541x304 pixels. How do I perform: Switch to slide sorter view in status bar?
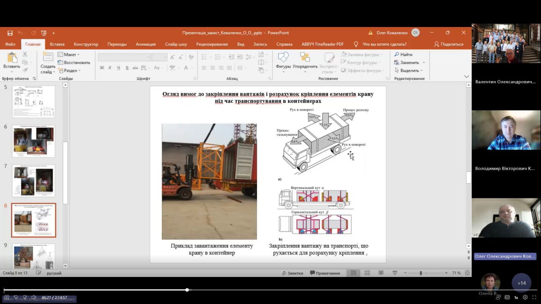click(367, 273)
